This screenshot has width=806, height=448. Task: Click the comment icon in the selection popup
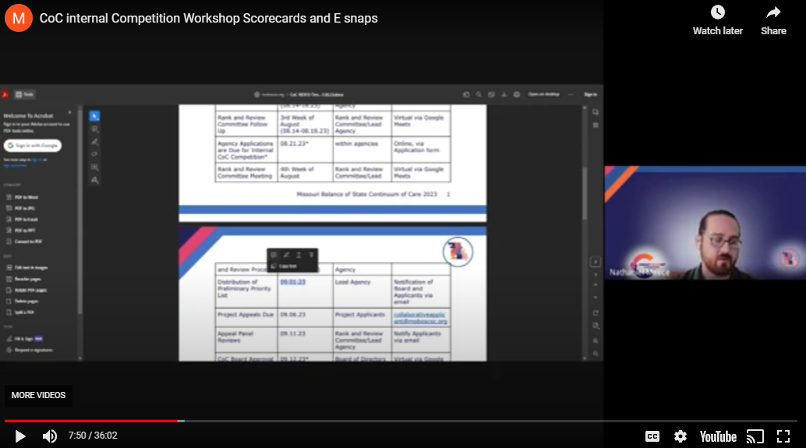point(274,255)
